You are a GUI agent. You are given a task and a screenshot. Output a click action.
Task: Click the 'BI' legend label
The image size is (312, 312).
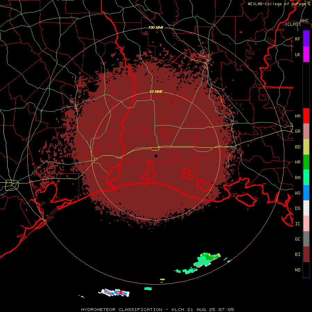[x=298, y=254]
